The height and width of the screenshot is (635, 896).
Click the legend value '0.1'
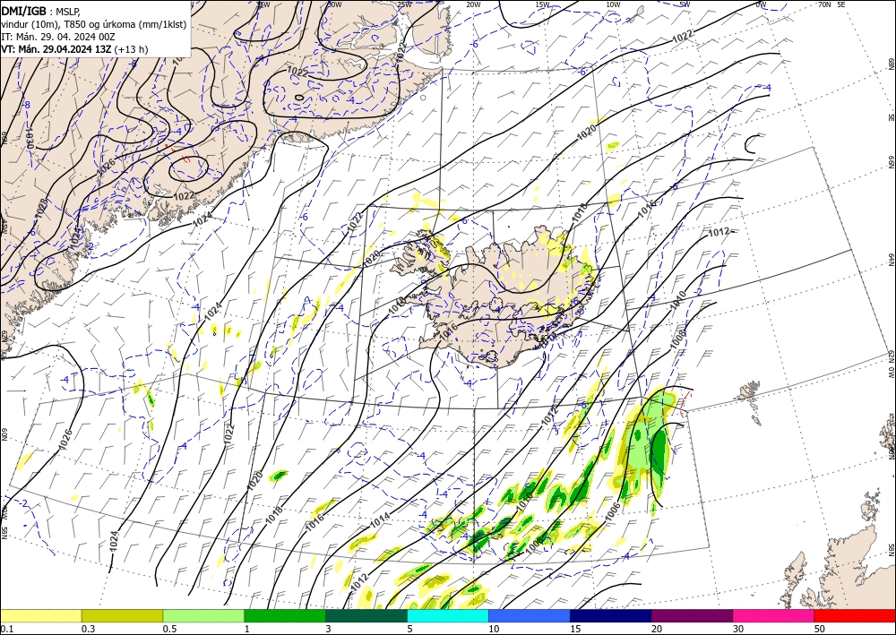7,629
